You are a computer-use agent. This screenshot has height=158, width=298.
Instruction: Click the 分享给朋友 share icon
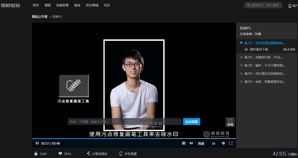[x=88, y=153]
